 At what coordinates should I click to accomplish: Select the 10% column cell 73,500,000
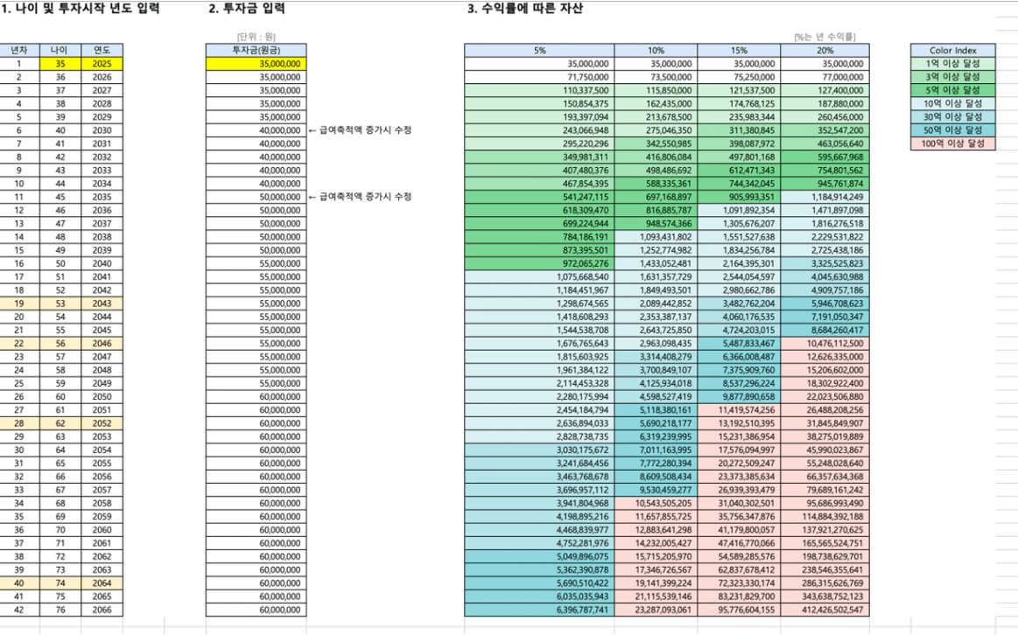point(656,77)
